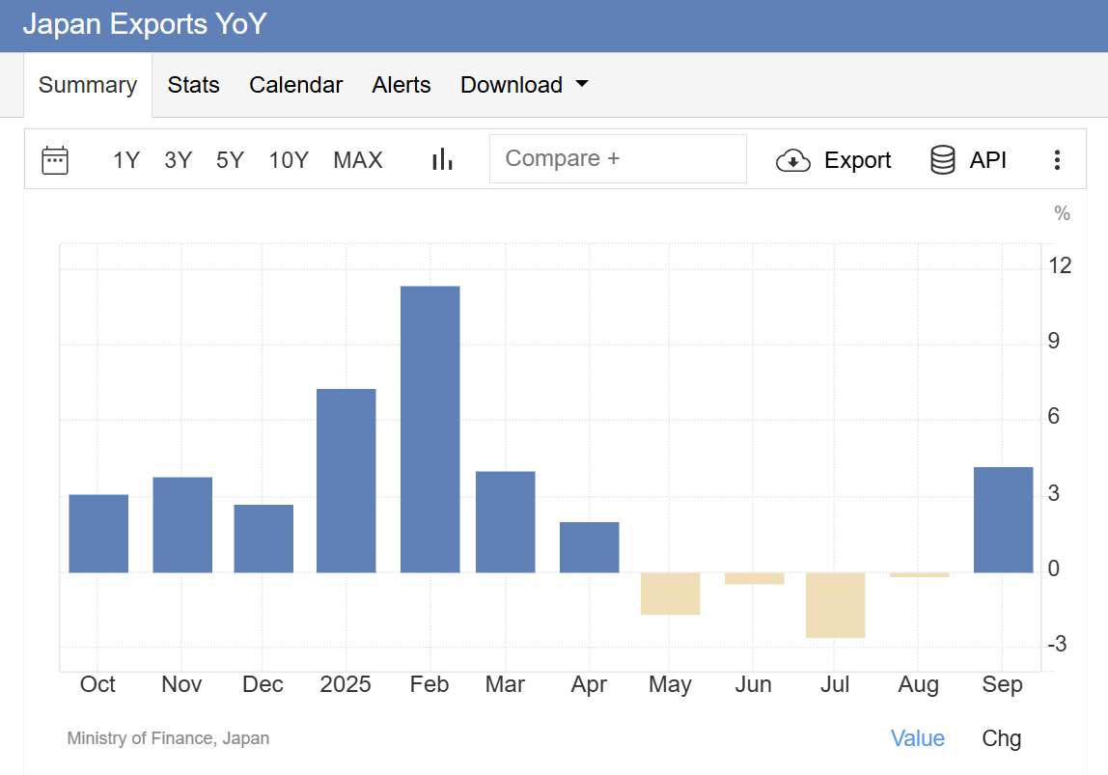Select the 10Y time range
Viewport: 1108px width, 775px height.
tap(289, 160)
